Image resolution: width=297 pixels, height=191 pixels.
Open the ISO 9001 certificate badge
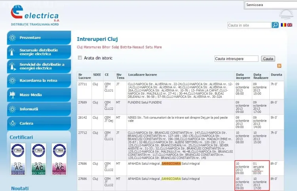click(x=17, y=159)
